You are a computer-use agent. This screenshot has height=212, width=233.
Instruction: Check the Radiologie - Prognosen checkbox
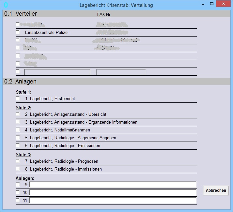click(18, 161)
